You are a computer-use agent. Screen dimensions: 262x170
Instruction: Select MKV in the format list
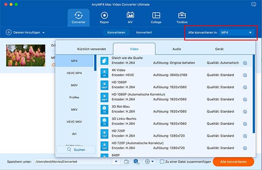coord(74,109)
